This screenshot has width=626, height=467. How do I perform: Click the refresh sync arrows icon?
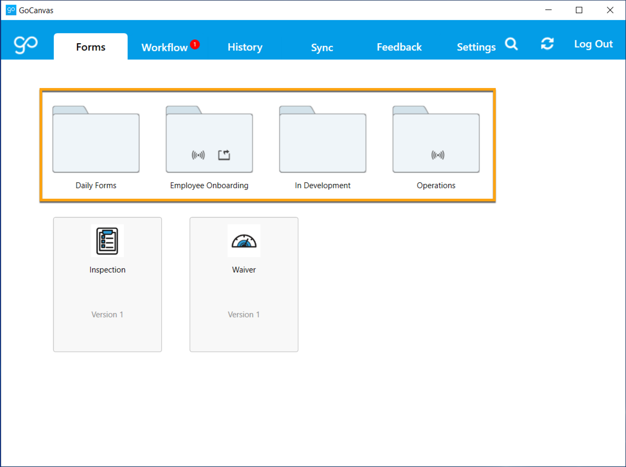pos(547,44)
